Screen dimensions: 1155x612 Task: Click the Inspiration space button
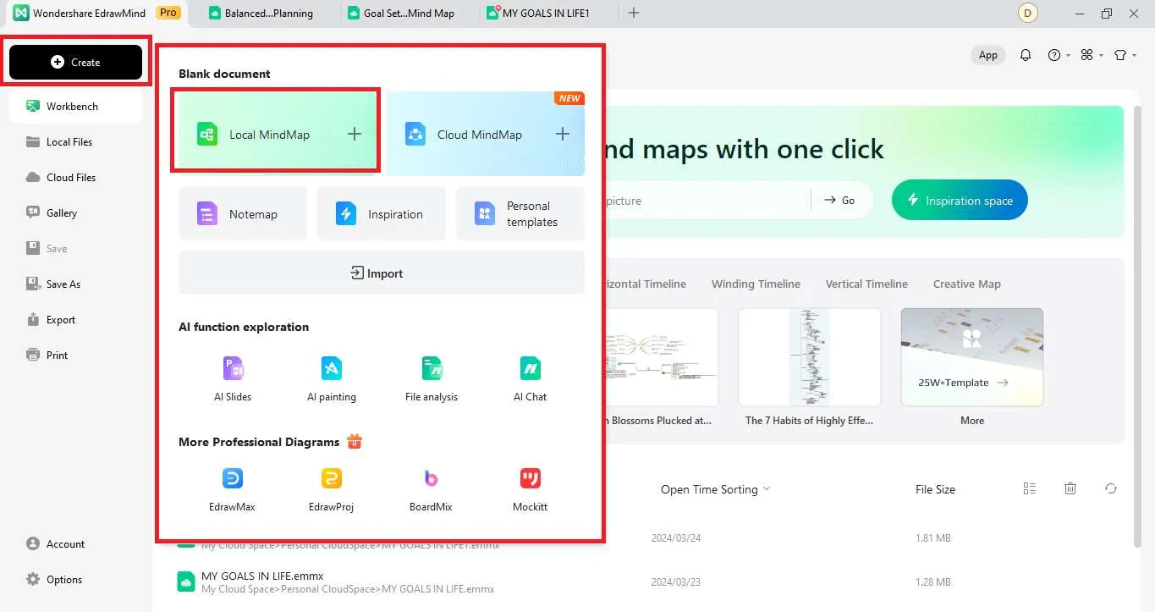960,201
